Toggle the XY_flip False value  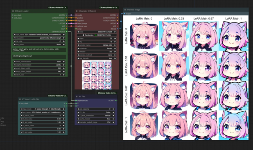coord(96,112)
